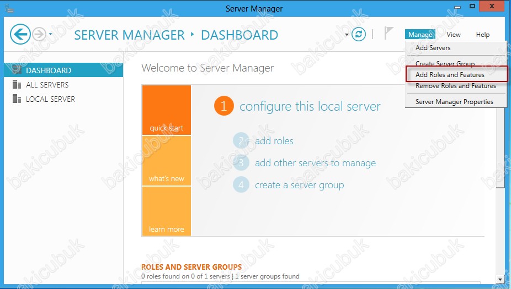Click the step 3 circle icon
Screen dimensions: 511x289
tap(241, 162)
